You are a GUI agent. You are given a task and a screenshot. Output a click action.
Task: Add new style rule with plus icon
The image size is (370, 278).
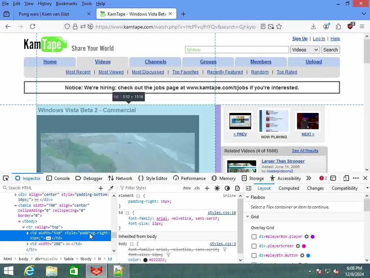click(x=207, y=188)
